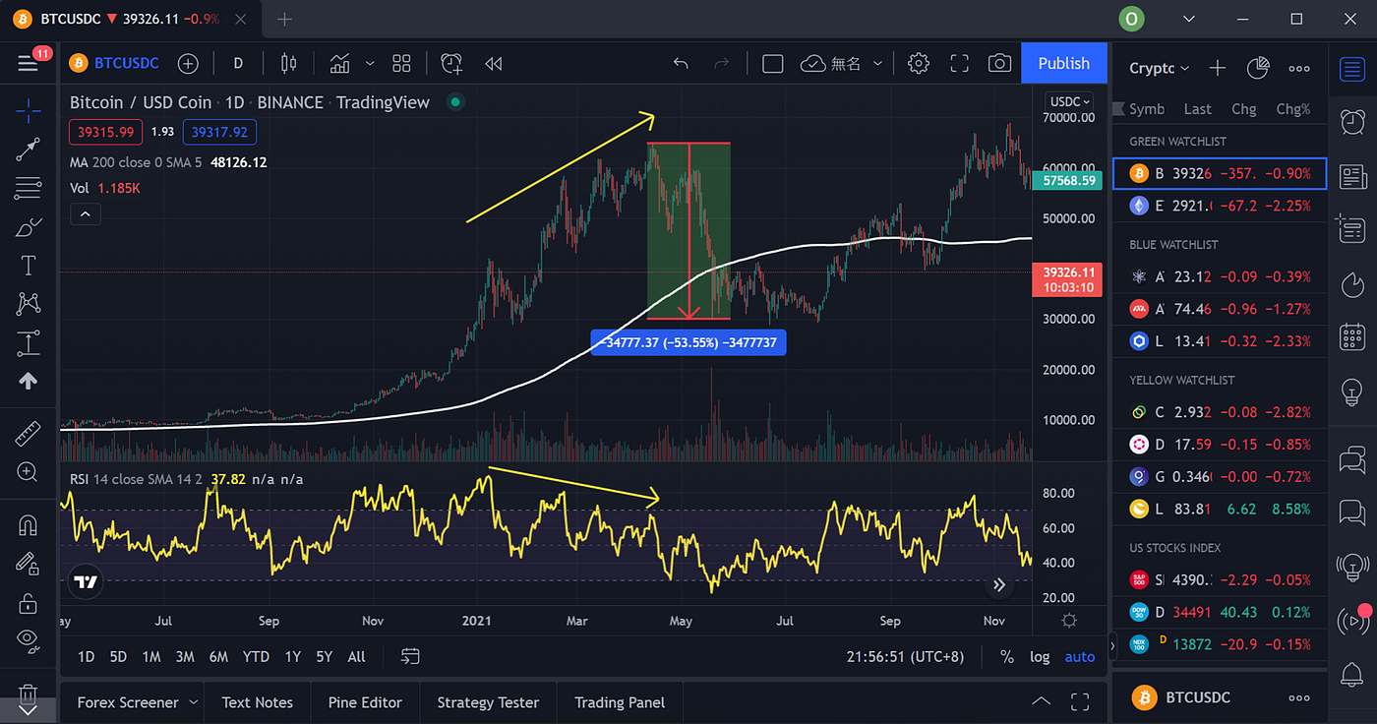Toggle lock all drawings
Image resolution: width=1377 pixels, height=724 pixels.
coord(29,602)
